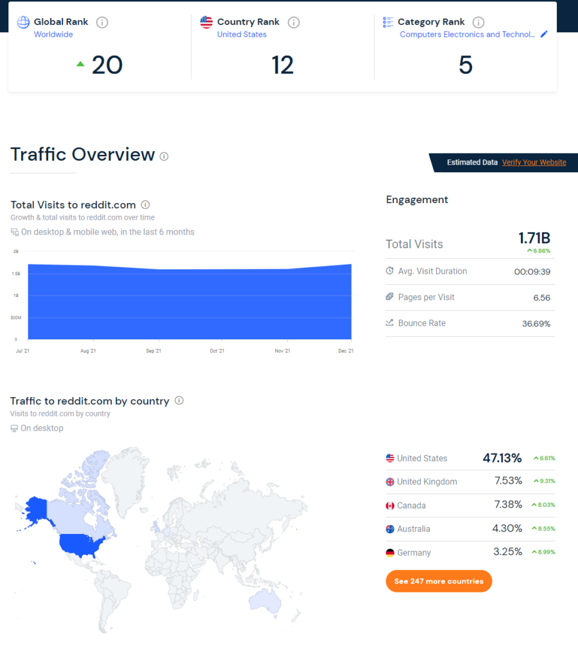Screen dimensions: 578x658
Task: Click the monitor icon next to On desktop
Action: [13, 428]
